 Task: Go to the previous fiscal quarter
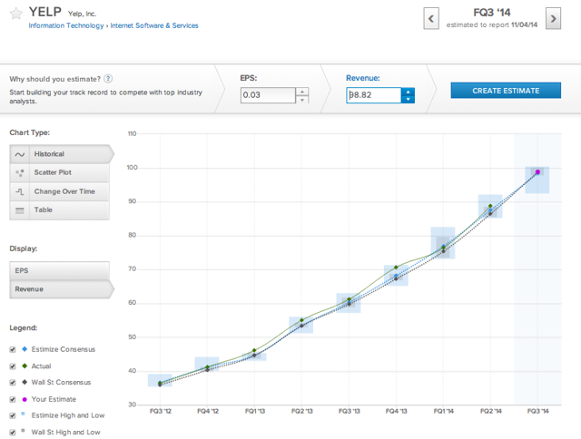click(431, 18)
